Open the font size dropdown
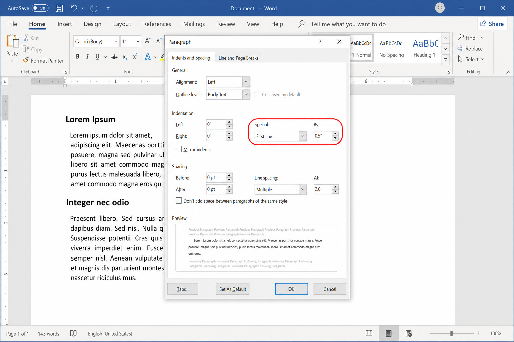Image resolution: width=514 pixels, height=342 pixels. coord(138,42)
